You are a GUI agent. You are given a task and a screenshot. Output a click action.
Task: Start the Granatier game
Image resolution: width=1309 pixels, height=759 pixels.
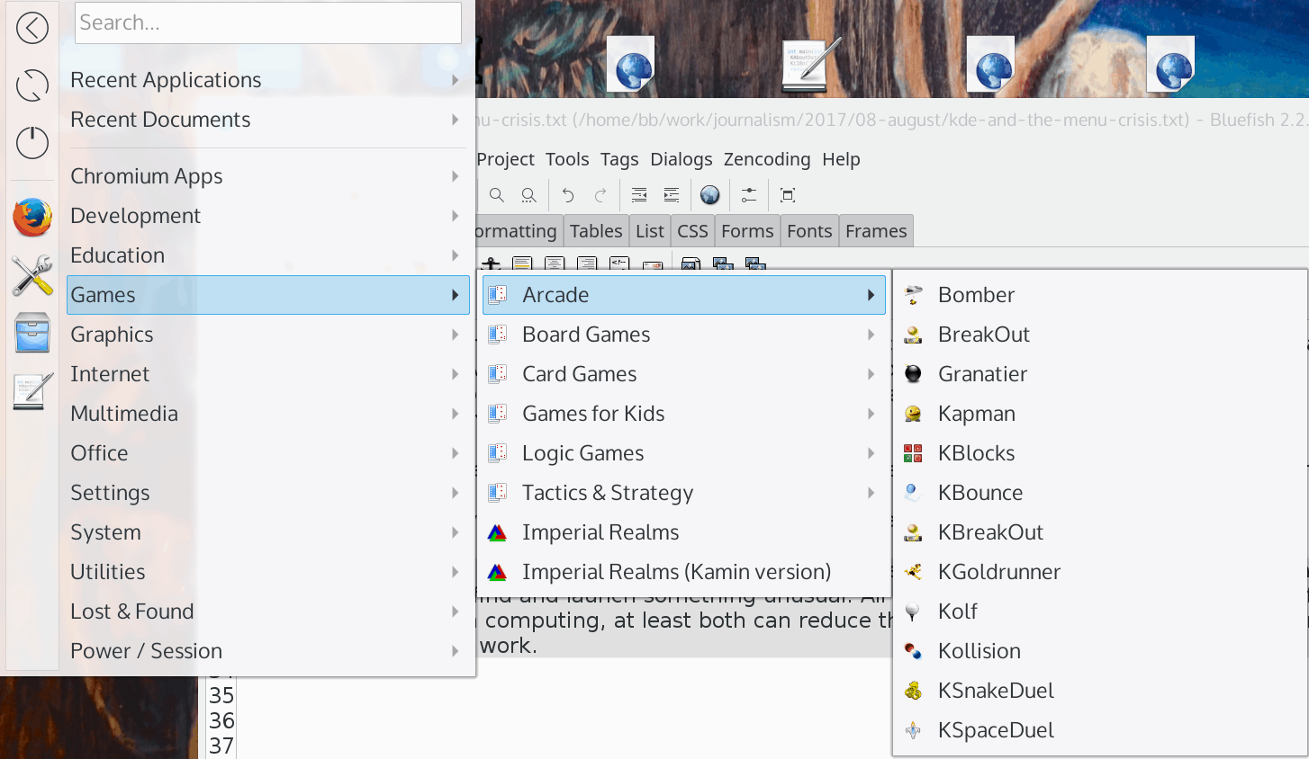coord(1100,374)
